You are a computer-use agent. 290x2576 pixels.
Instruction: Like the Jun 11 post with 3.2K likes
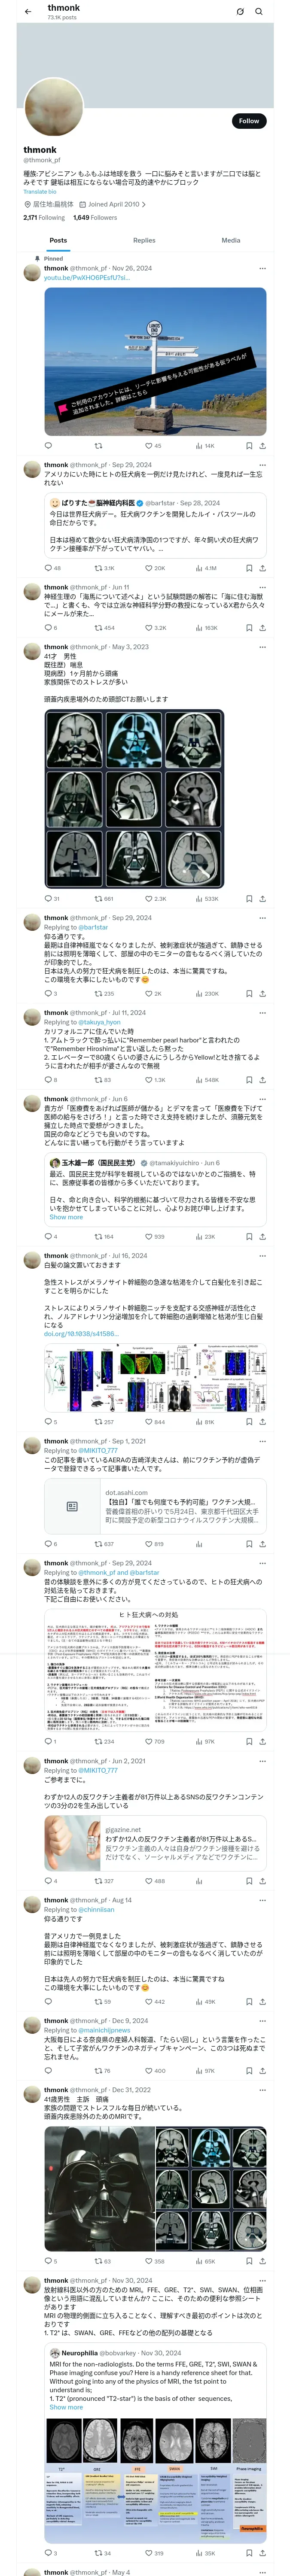[x=155, y=628]
